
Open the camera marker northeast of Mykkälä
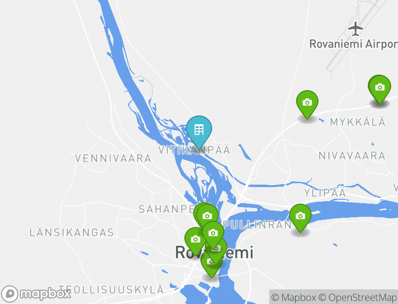coord(380,89)
